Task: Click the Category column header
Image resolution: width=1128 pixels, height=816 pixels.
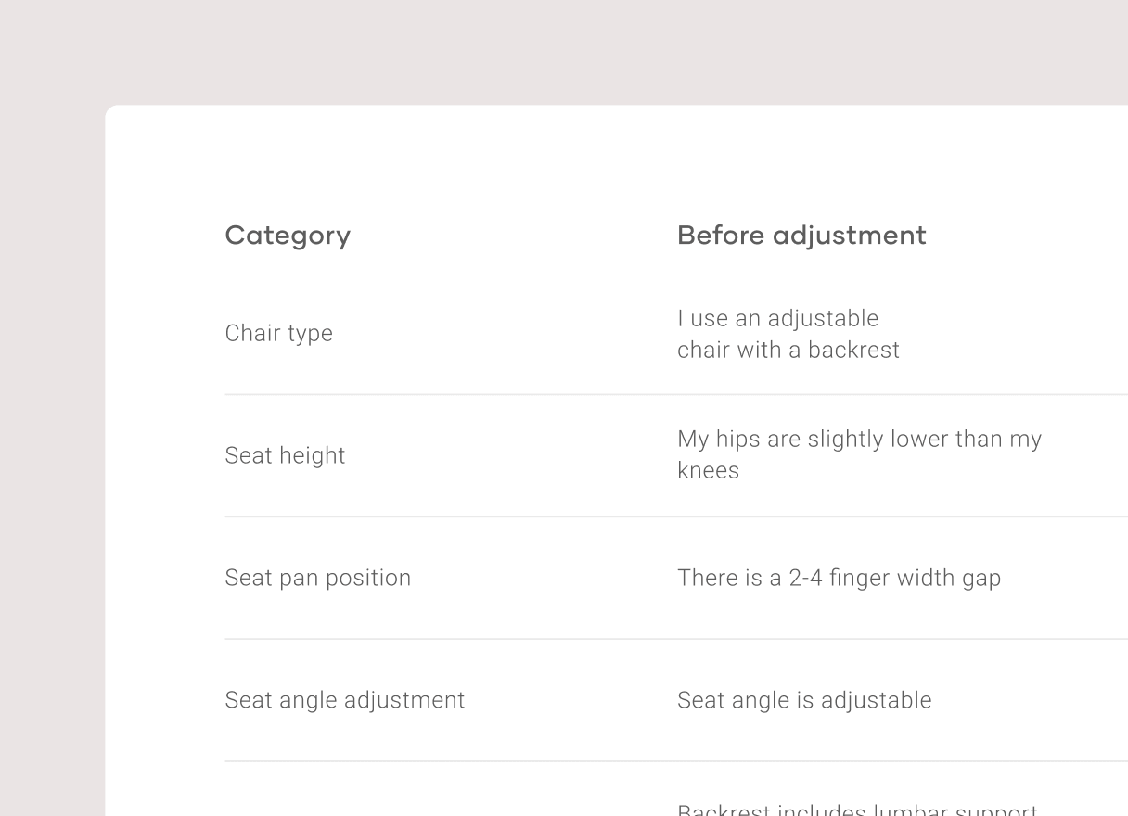Action: pyautogui.click(x=288, y=236)
